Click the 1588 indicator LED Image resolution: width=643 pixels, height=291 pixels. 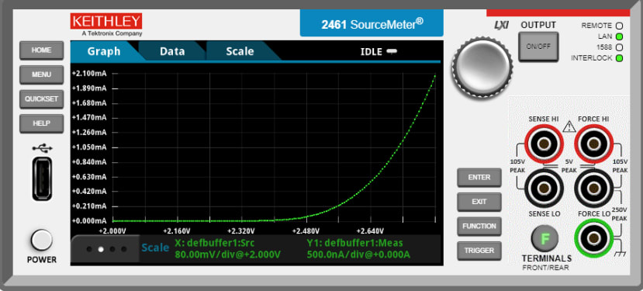click(x=619, y=47)
